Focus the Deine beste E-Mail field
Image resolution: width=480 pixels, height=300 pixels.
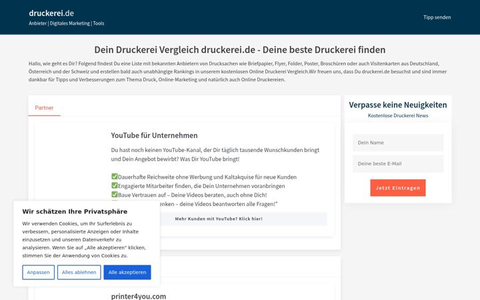click(397, 163)
